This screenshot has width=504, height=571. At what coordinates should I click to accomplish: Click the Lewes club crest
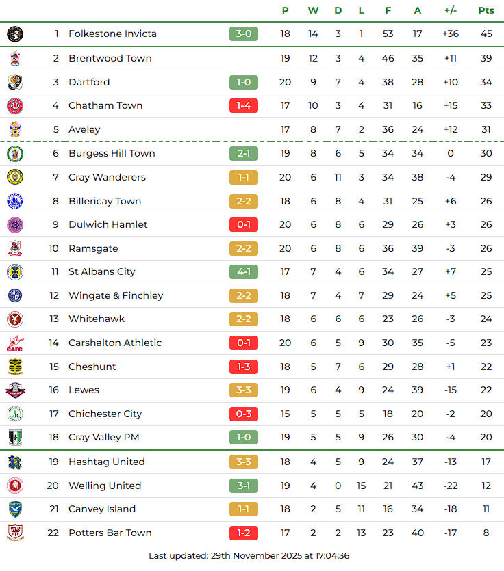tap(15, 390)
